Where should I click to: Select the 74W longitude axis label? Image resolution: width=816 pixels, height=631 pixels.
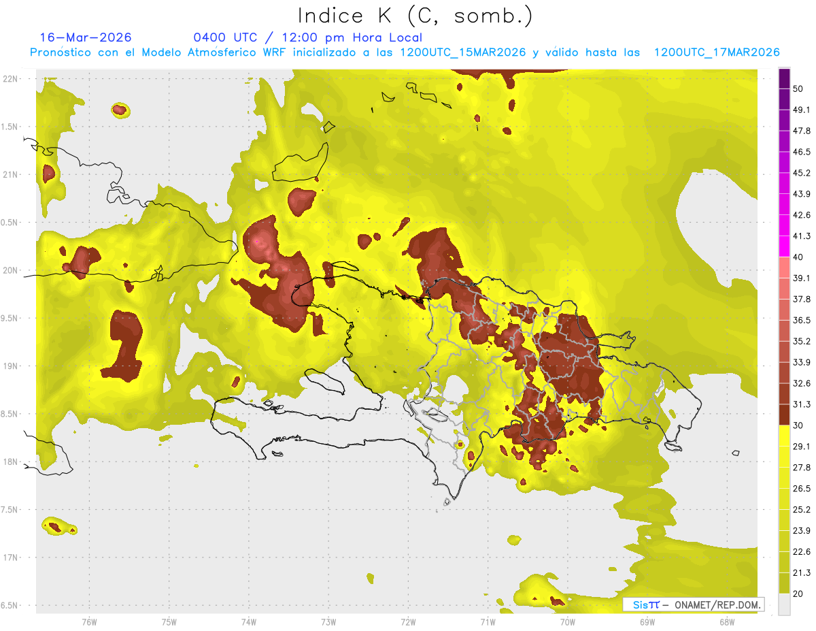248,622
